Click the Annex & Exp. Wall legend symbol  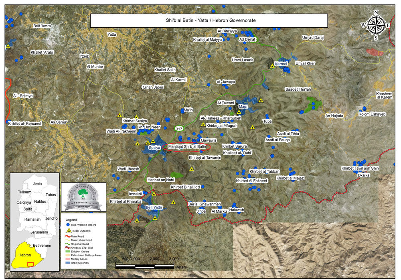[x=68, y=247]
